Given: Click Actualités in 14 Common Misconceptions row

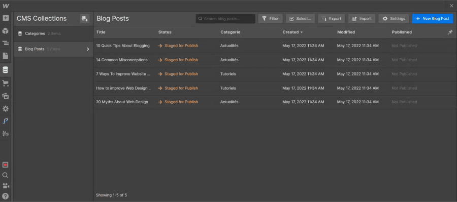Looking at the screenshot, I should tap(230, 60).
